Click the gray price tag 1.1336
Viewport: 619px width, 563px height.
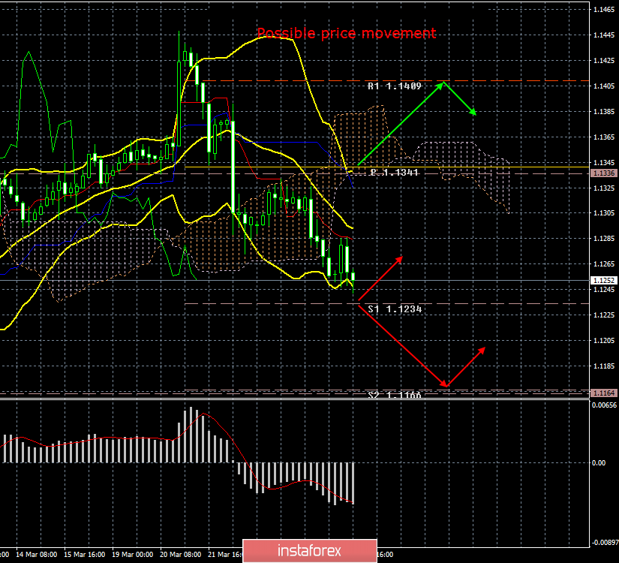603,173
